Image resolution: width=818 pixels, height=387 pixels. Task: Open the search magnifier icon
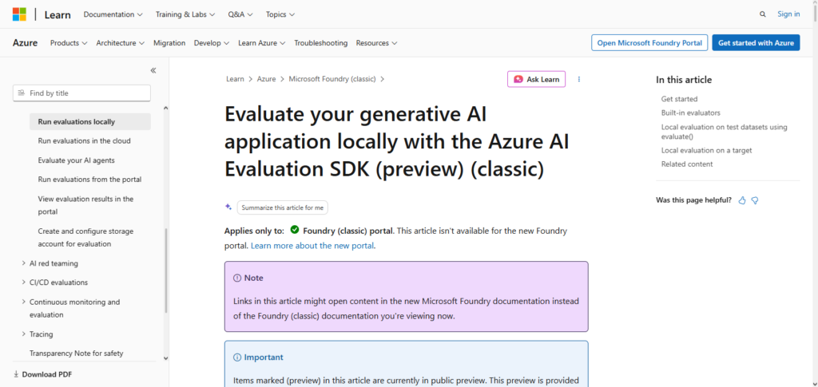(x=763, y=14)
